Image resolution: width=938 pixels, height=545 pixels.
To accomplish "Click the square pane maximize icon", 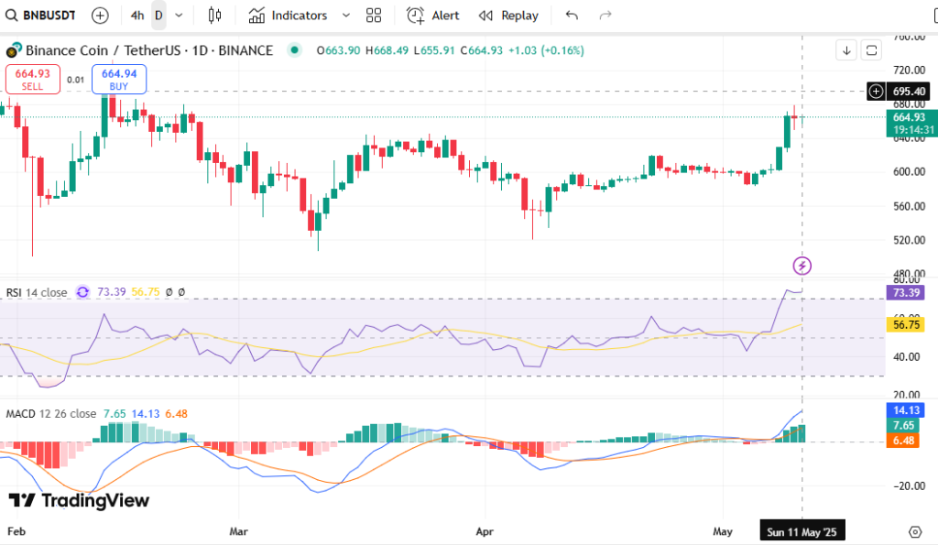I will pyautogui.click(x=872, y=50).
